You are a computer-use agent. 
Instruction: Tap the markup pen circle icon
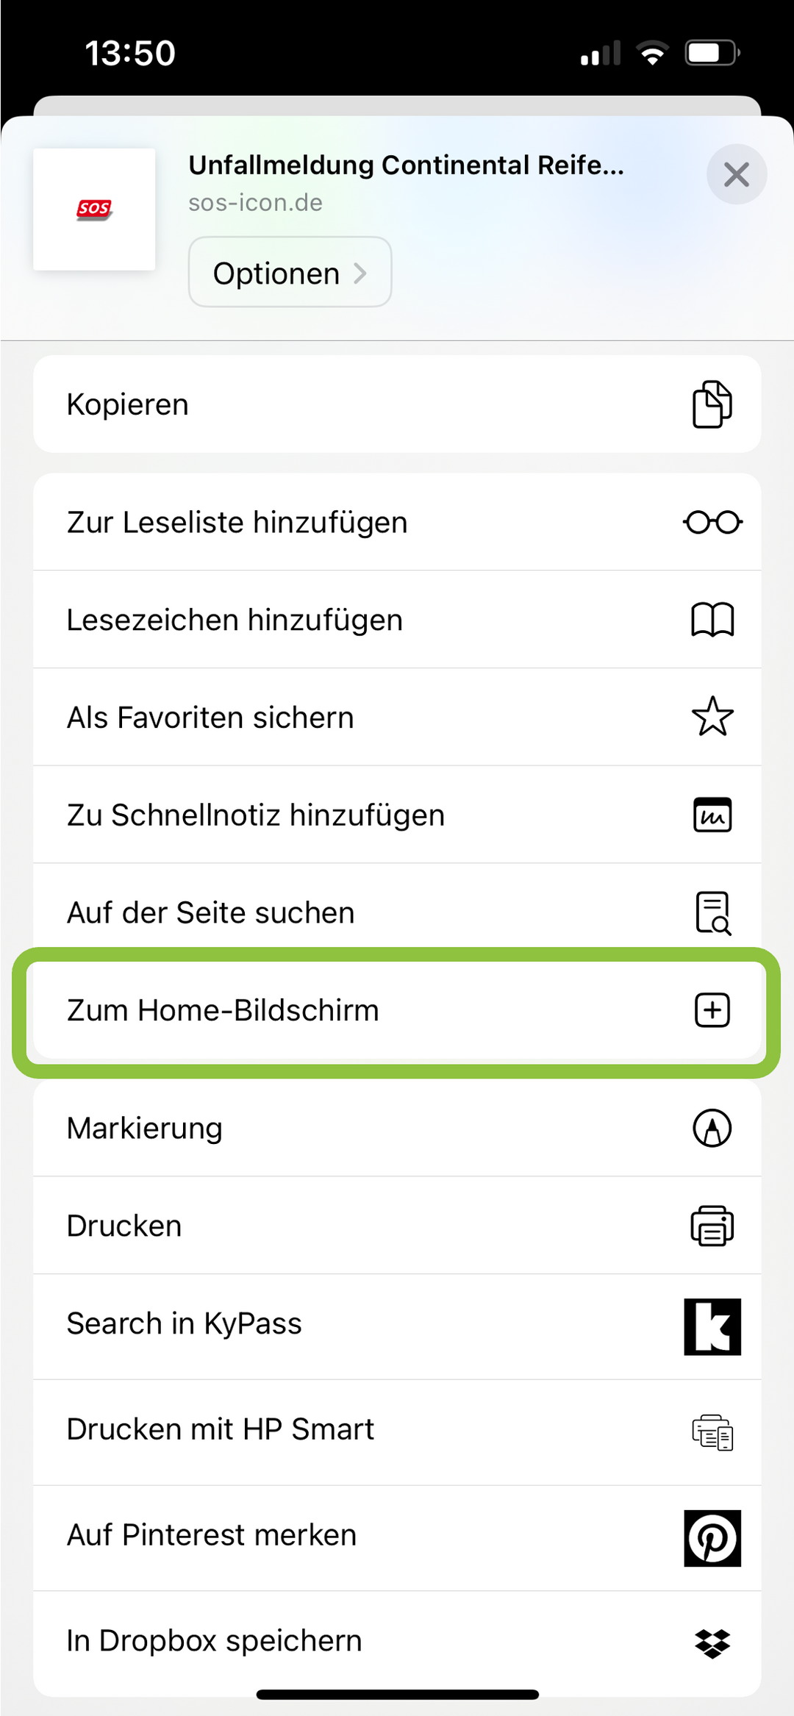(712, 1128)
